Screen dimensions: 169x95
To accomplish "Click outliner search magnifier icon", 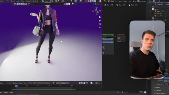I will [159, 1].
